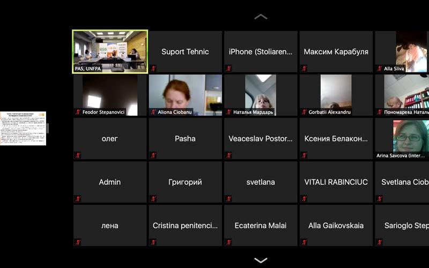Show next participants with bottom chevron
Image resolution: width=429 pixels, height=268 pixels.
(x=261, y=260)
